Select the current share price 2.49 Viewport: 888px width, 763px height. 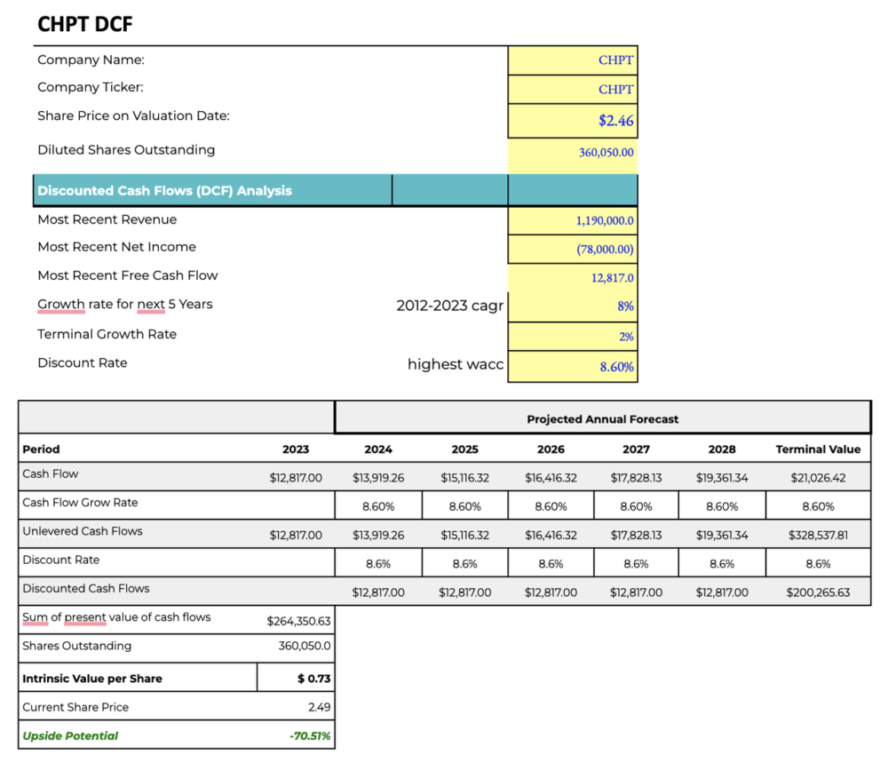[x=320, y=708]
